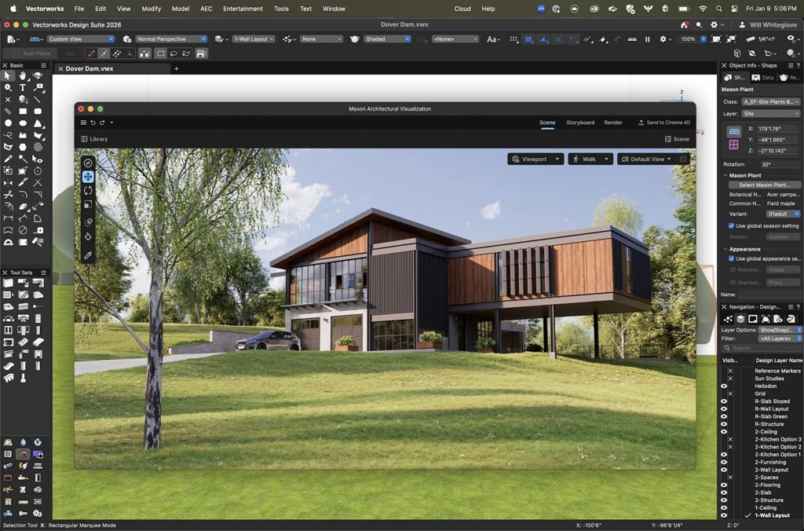
Task: Open the Modify menu
Action: (151, 9)
